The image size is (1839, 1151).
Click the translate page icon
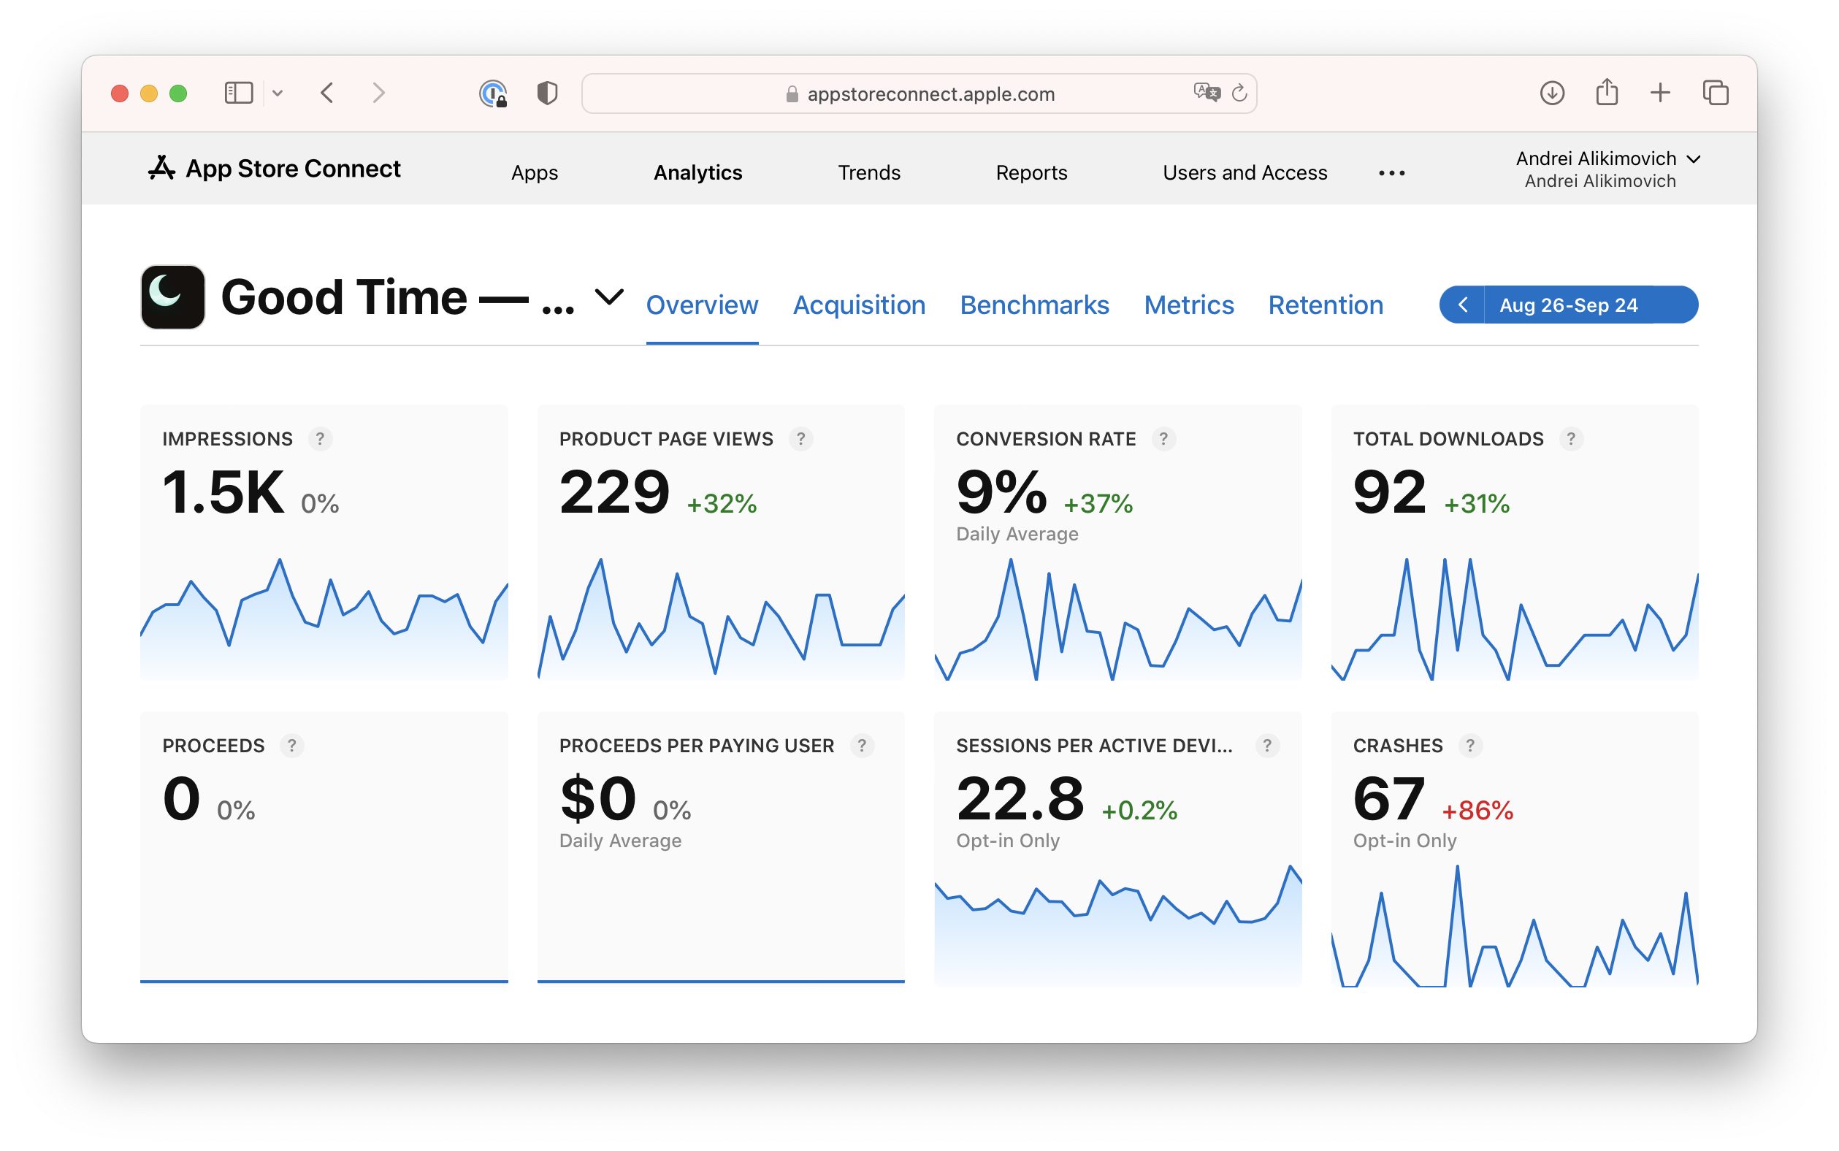click(x=1207, y=93)
